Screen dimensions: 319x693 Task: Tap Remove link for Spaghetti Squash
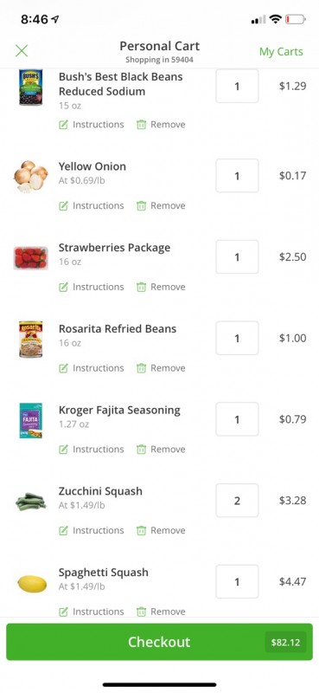tap(168, 612)
